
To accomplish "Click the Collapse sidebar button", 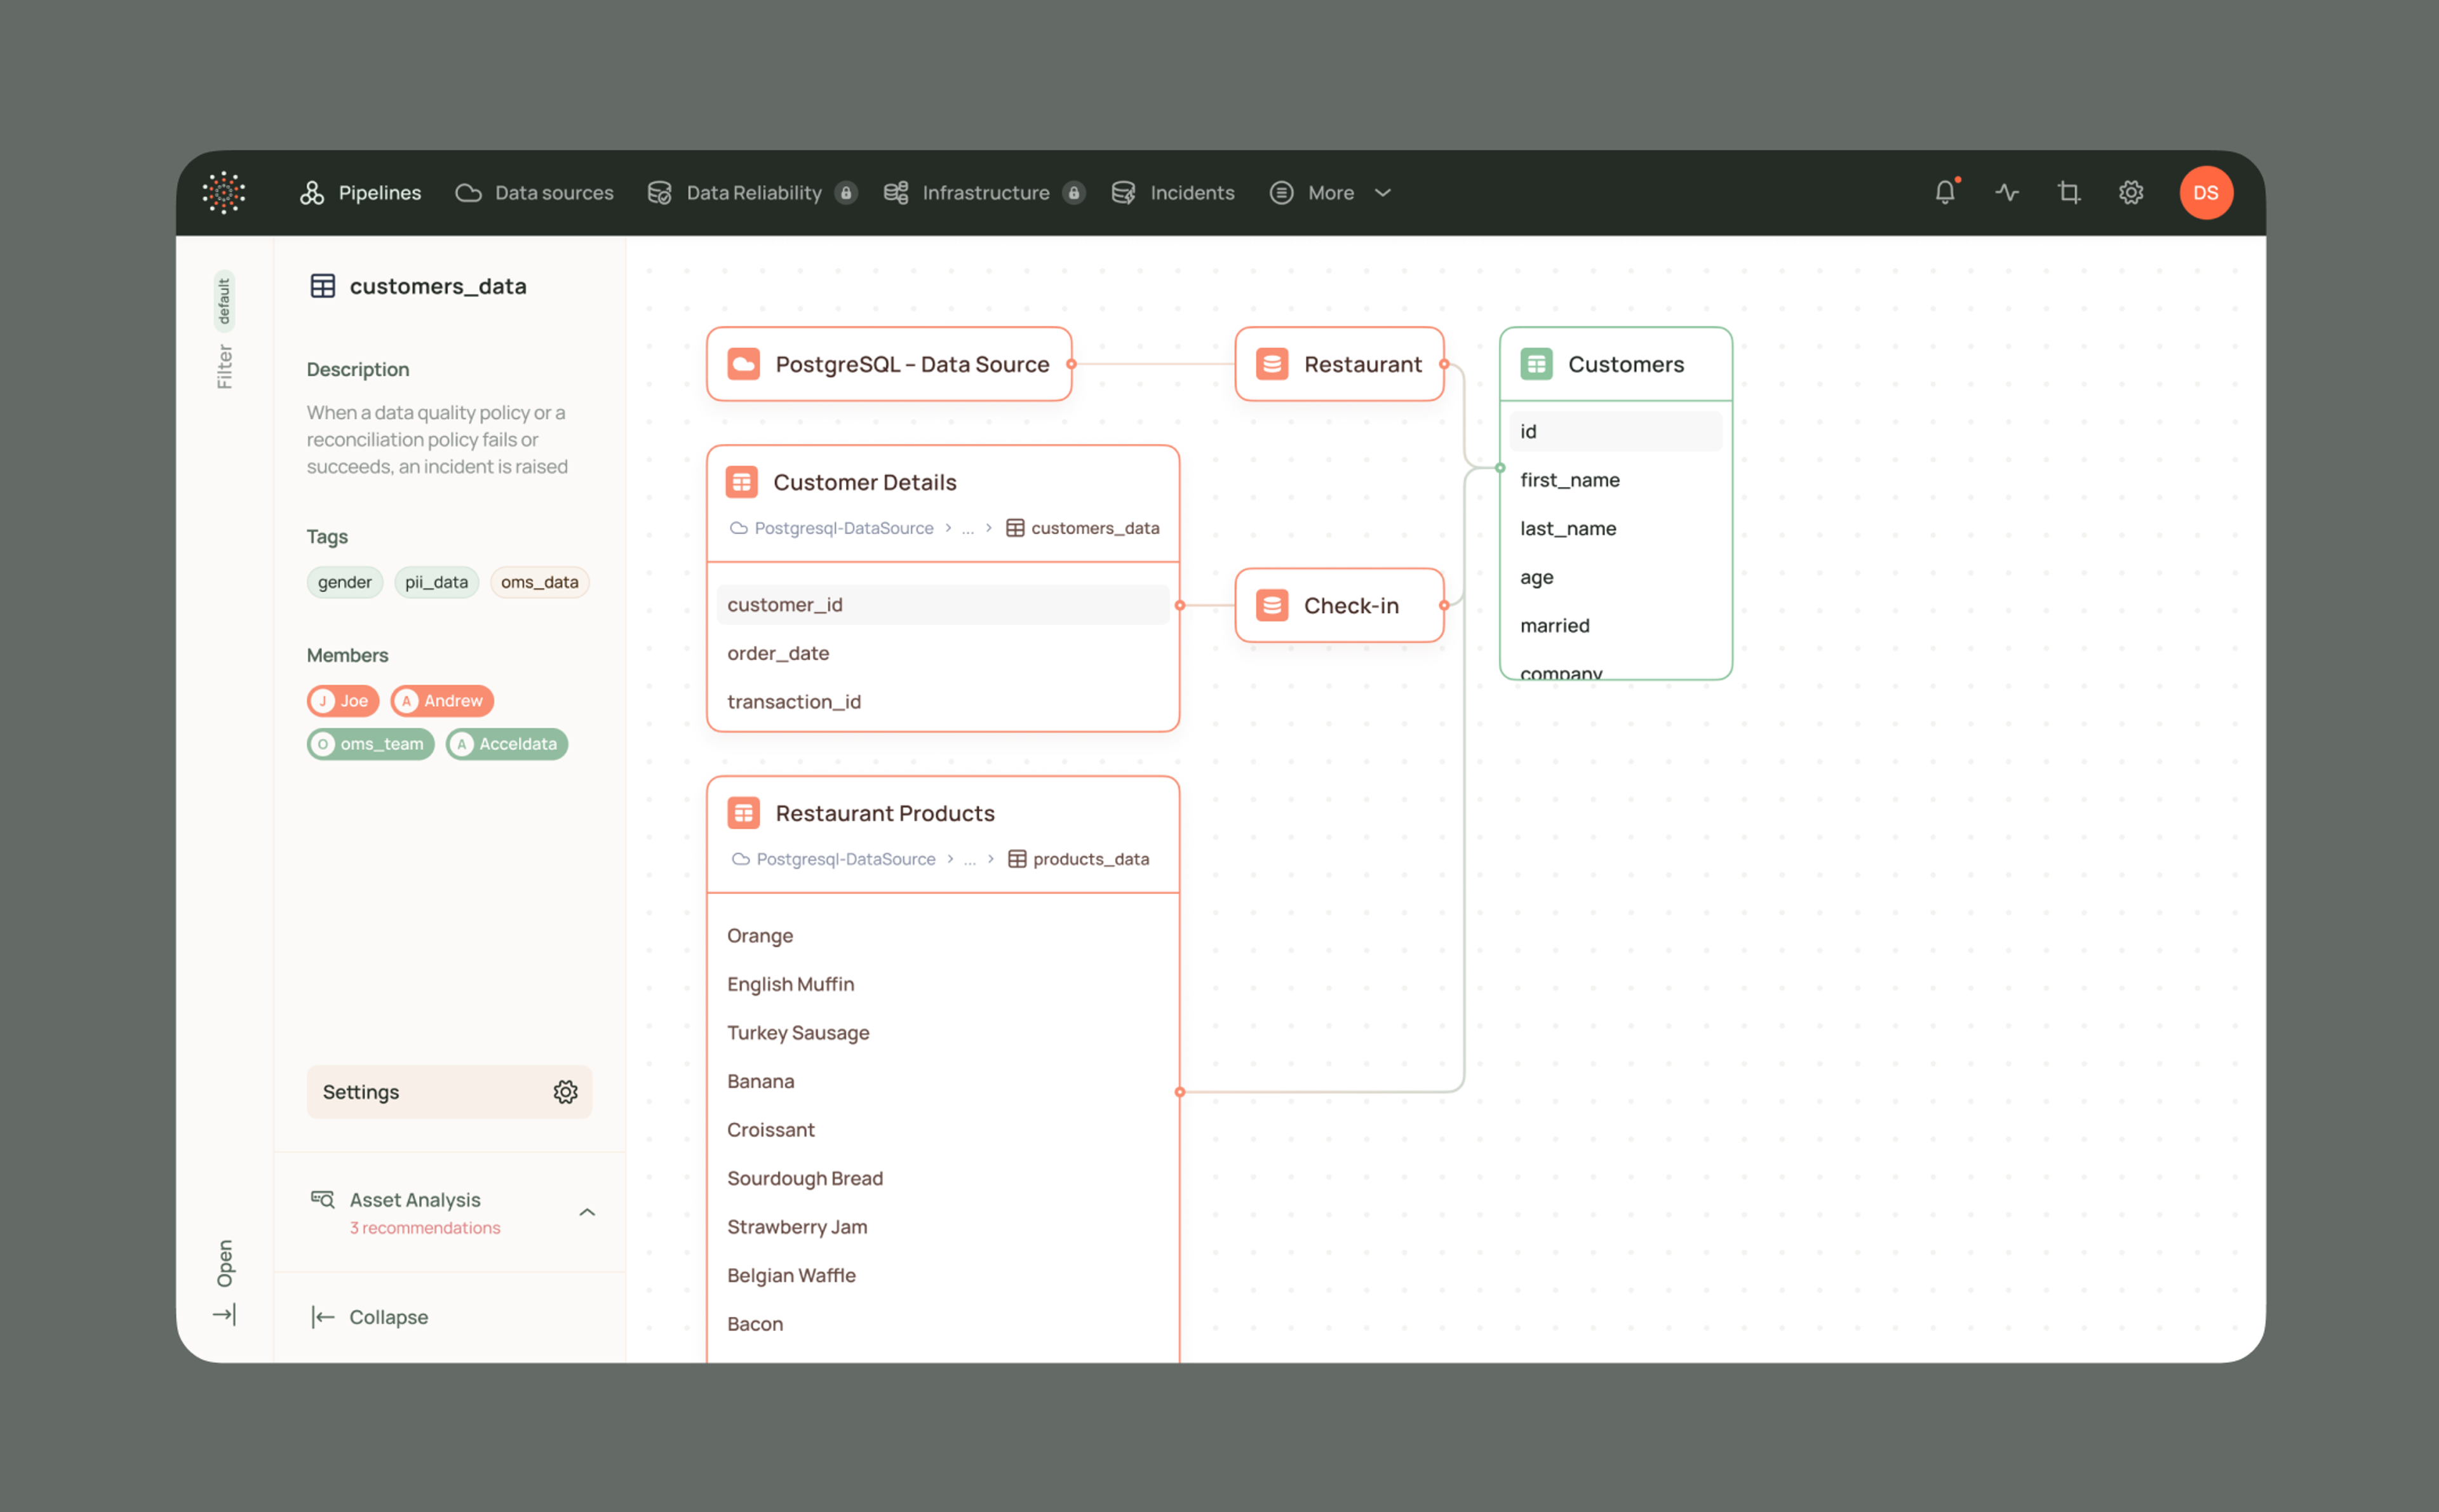I will tap(369, 1317).
